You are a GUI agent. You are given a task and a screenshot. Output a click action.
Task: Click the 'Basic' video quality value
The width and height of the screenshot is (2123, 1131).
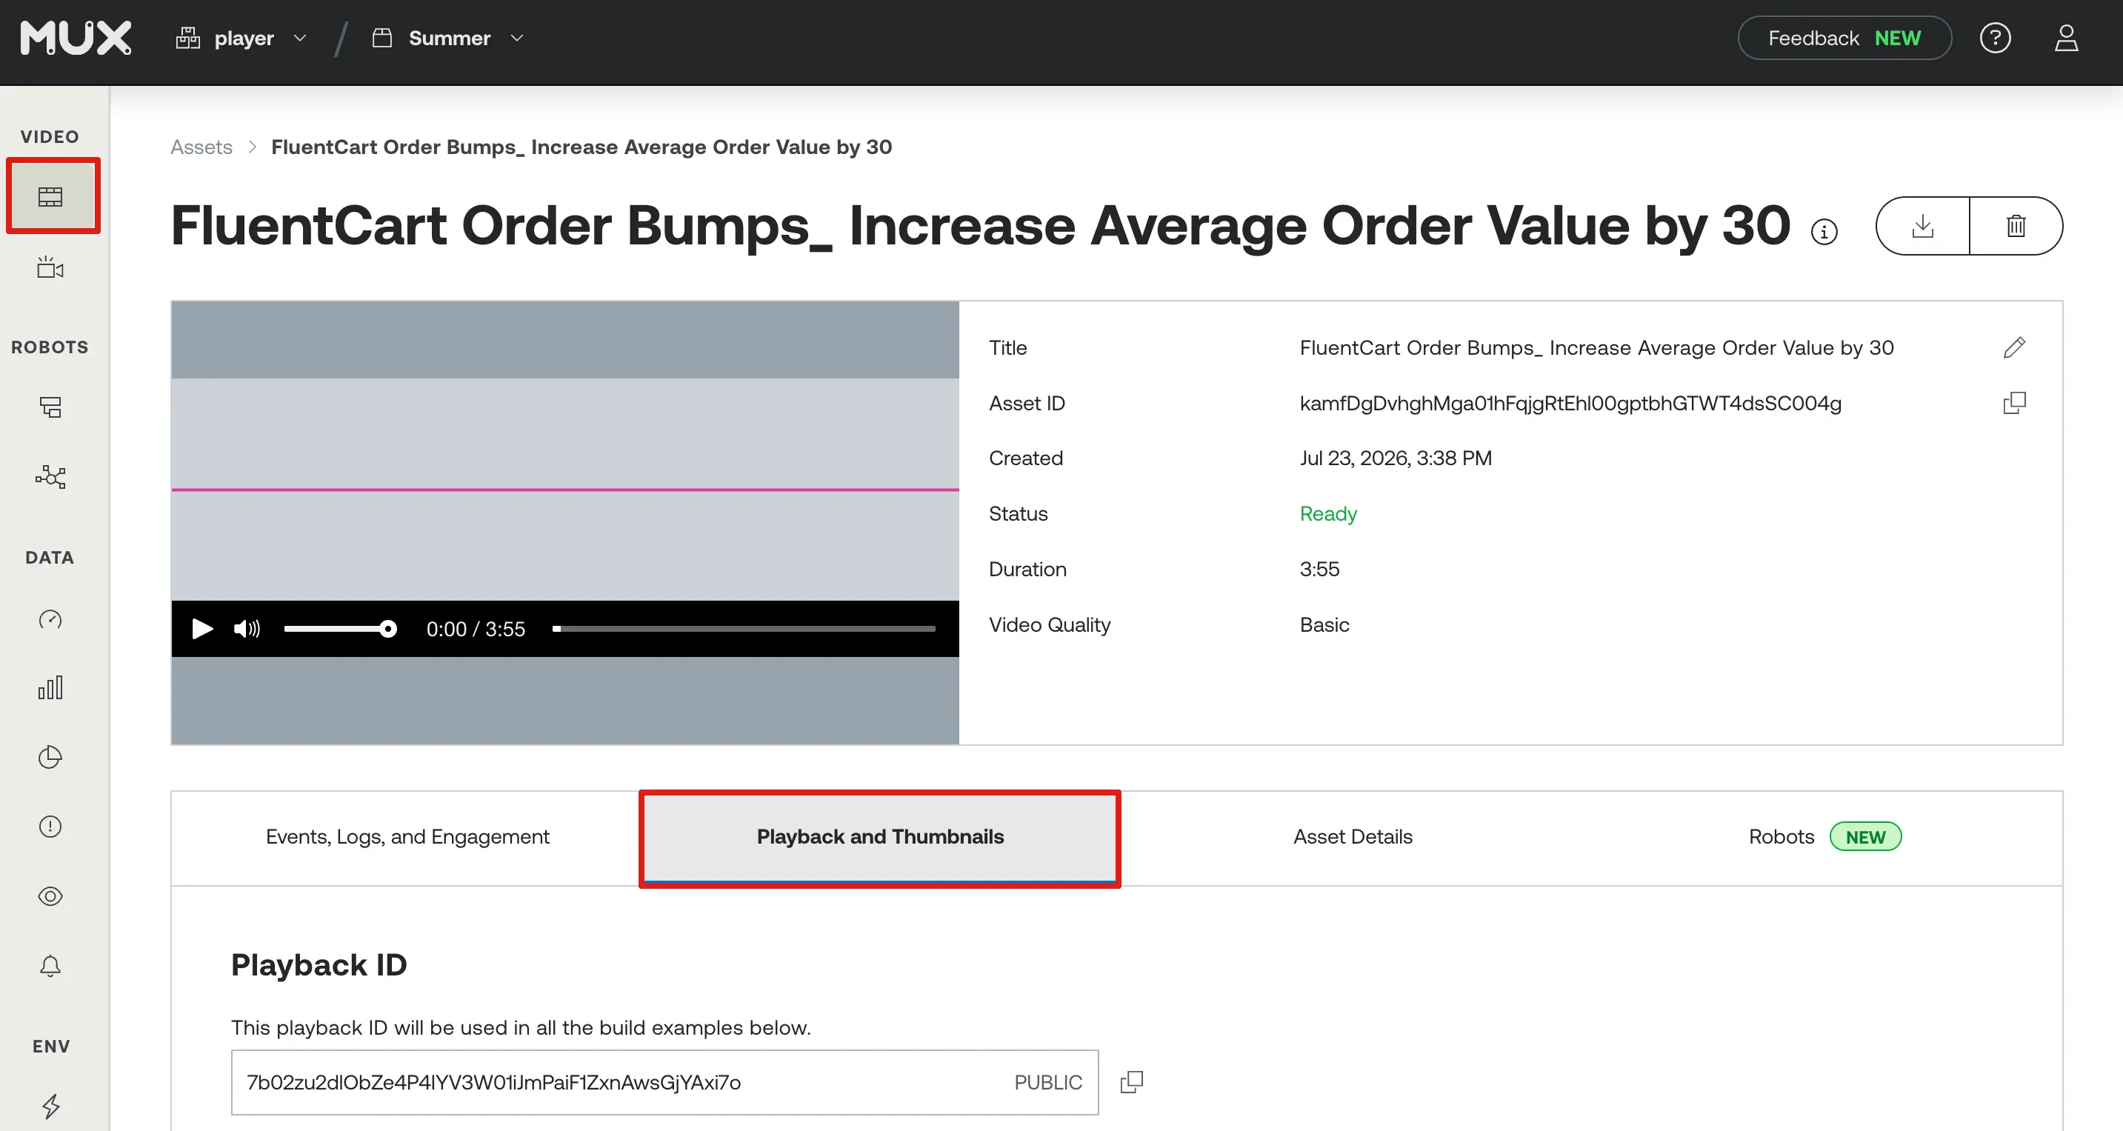[1324, 625]
